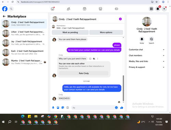Expand Privacy & support section

pyautogui.click(x=147, y=67)
